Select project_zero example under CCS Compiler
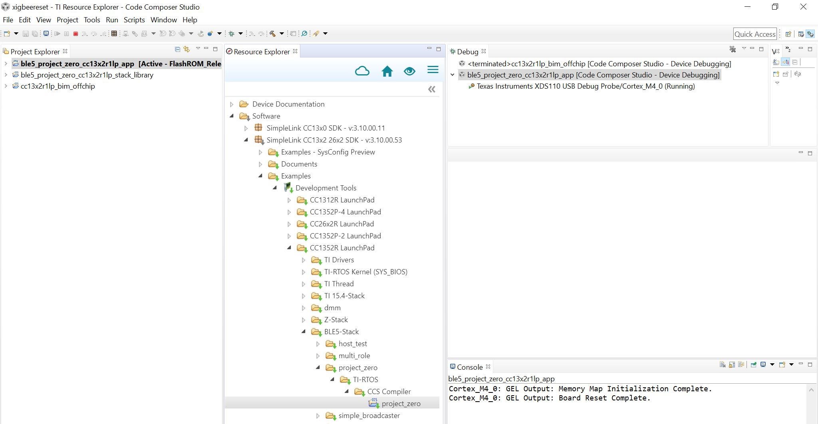 point(401,404)
